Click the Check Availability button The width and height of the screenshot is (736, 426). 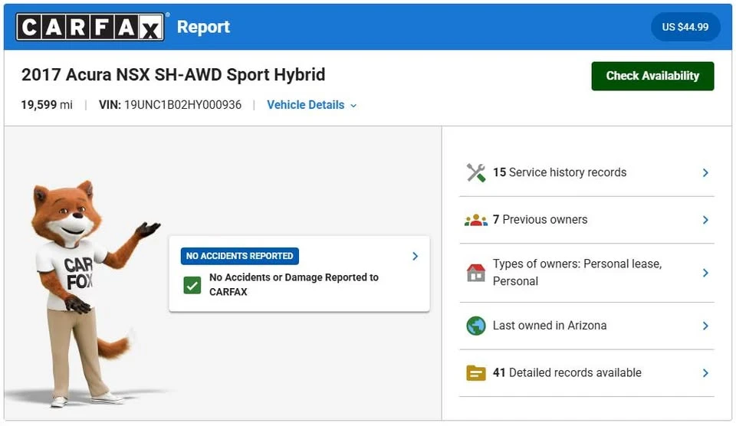tap(652, 76)
